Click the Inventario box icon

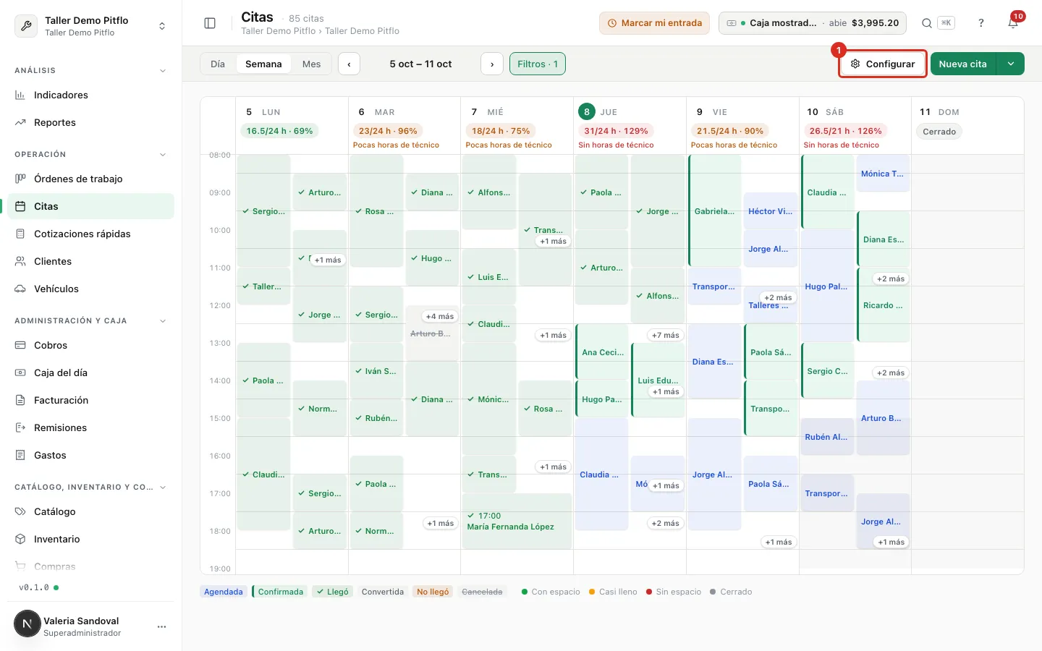[x=20, y=539]
